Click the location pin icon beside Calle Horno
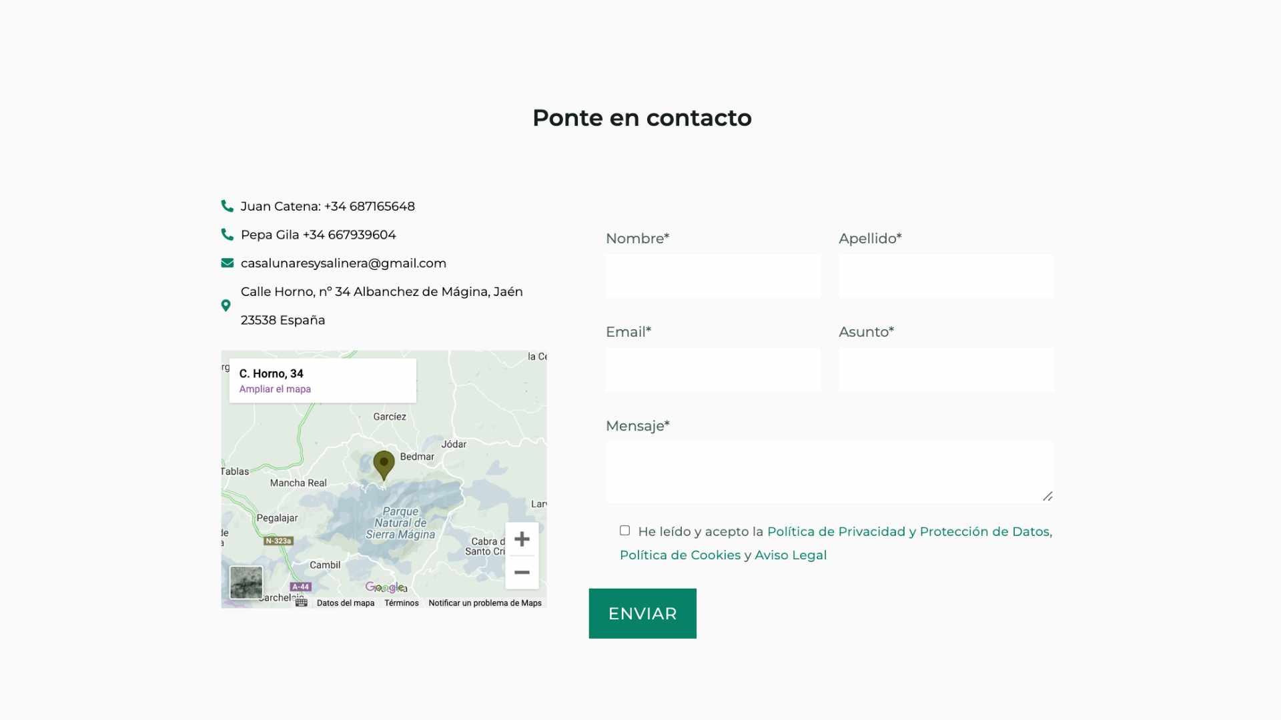The width and height of the screenshot is (1281, 720). [x=226, y=305]
